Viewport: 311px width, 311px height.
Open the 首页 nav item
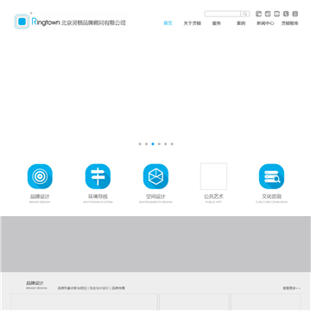[x=168, y=23]
